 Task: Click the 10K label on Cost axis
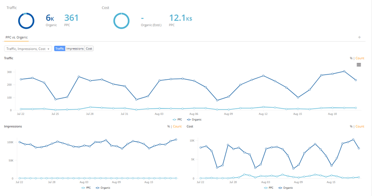click(192, 141)
